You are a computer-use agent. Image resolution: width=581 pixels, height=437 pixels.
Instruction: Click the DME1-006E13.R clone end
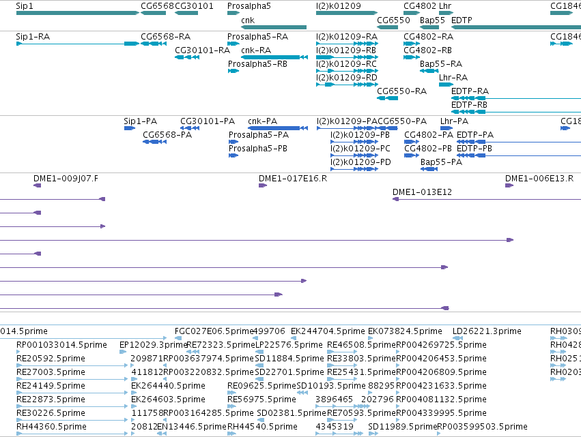click(509, 185)
